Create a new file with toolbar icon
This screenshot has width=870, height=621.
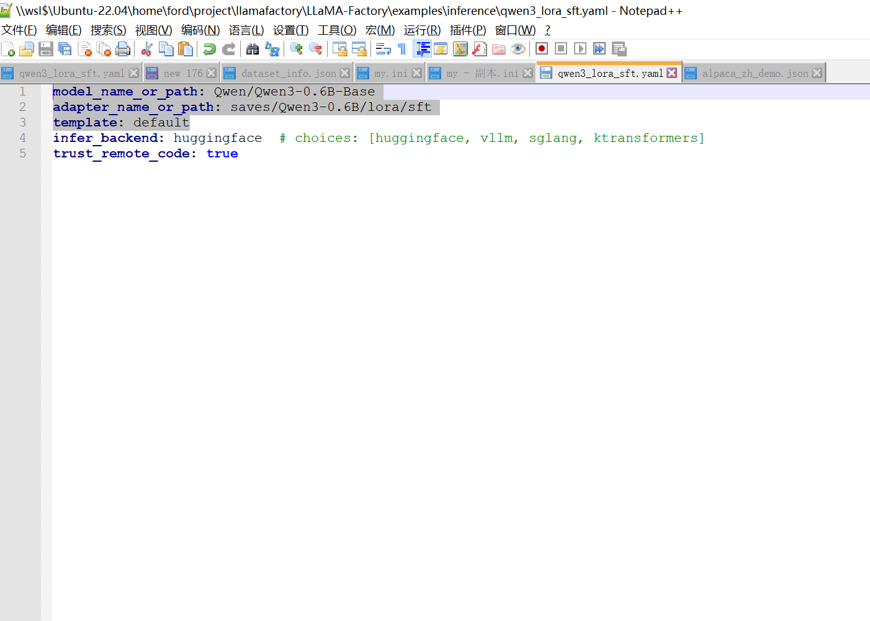tap(8, 49)
